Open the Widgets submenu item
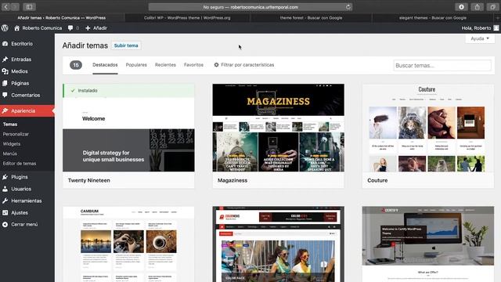Viewport: 501px width, 282px height. (12, 144)
